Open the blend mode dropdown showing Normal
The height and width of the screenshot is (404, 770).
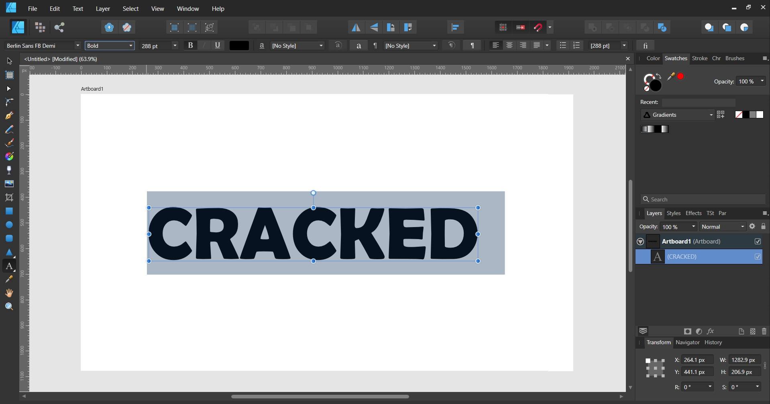[x=722, y=226]
